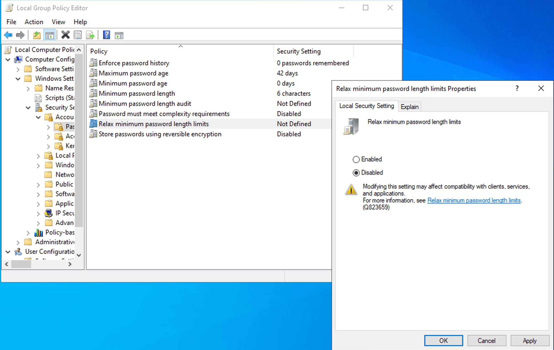The image size is (554, 350).
Task: Click the Export List toolbar icon
Action: point(90,35)
